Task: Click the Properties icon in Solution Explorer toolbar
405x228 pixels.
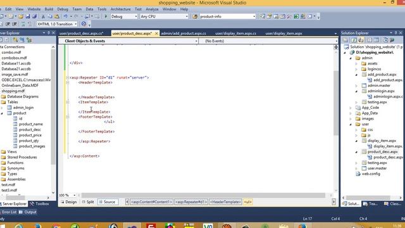Action: pyautogui.click(x=346, y=40)
